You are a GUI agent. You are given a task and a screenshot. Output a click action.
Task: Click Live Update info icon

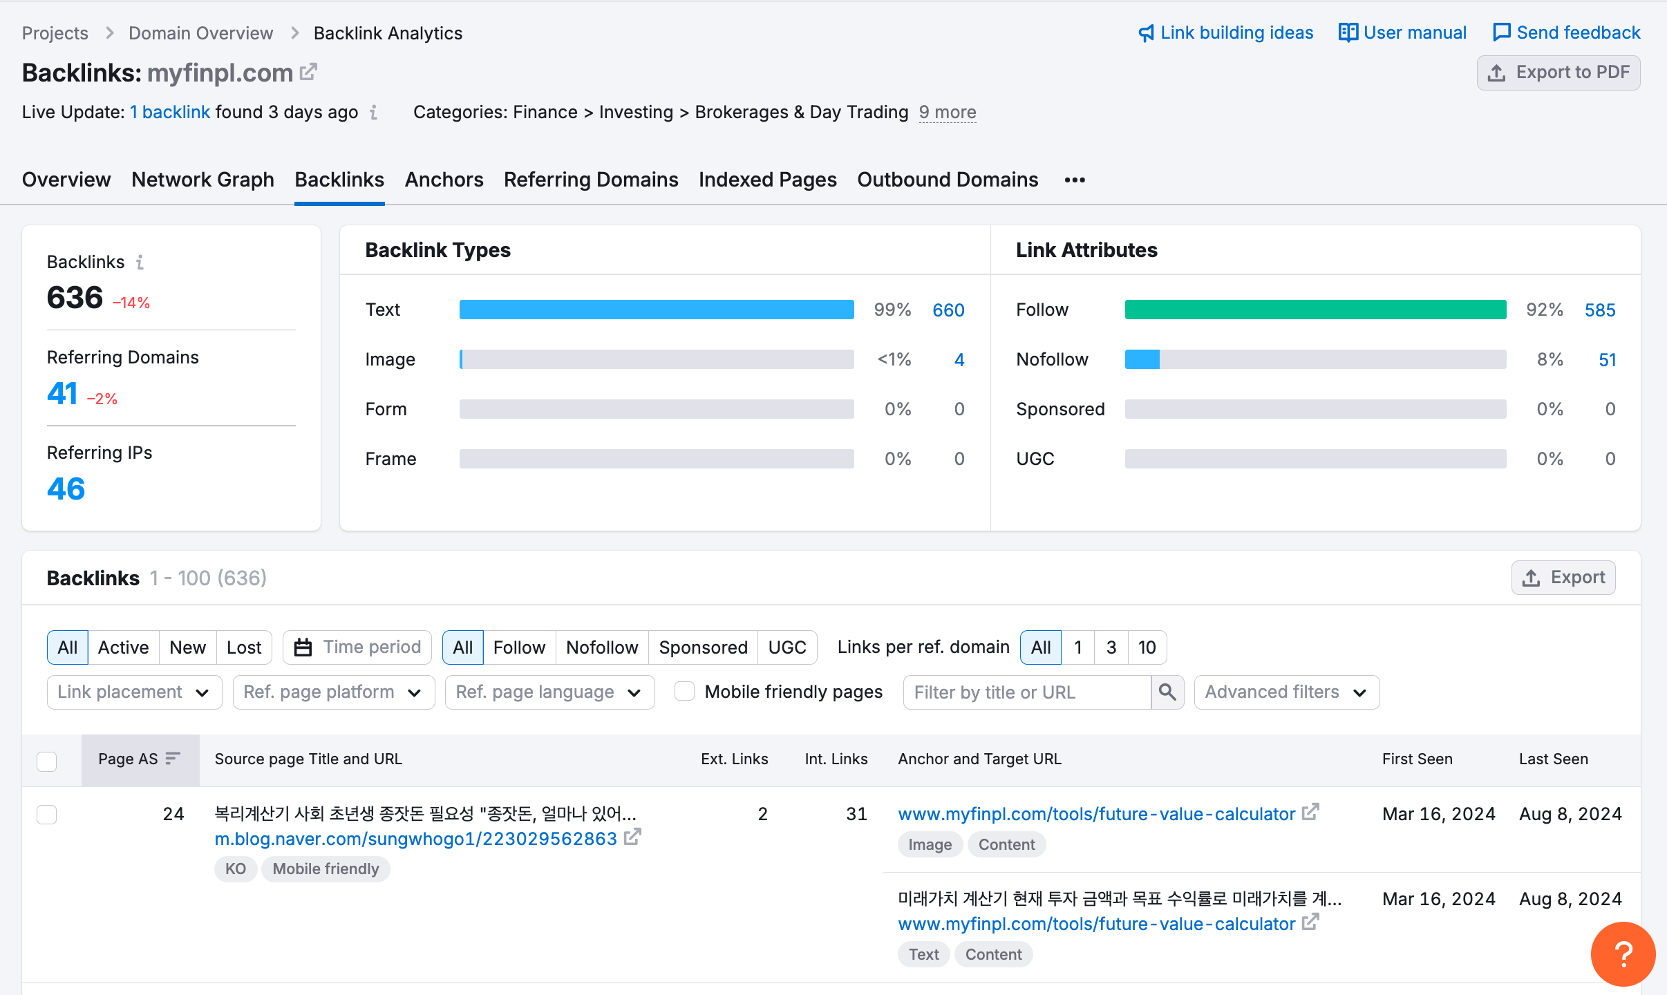[x=374, y=112]
